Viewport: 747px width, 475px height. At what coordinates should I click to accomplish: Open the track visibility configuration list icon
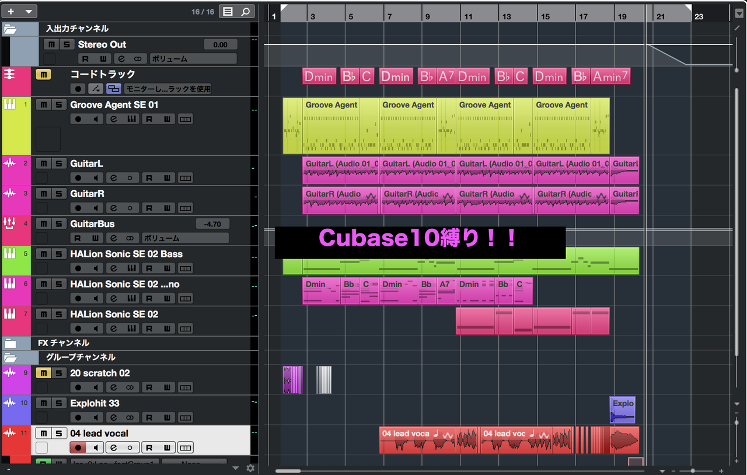(x=228, y=11)
